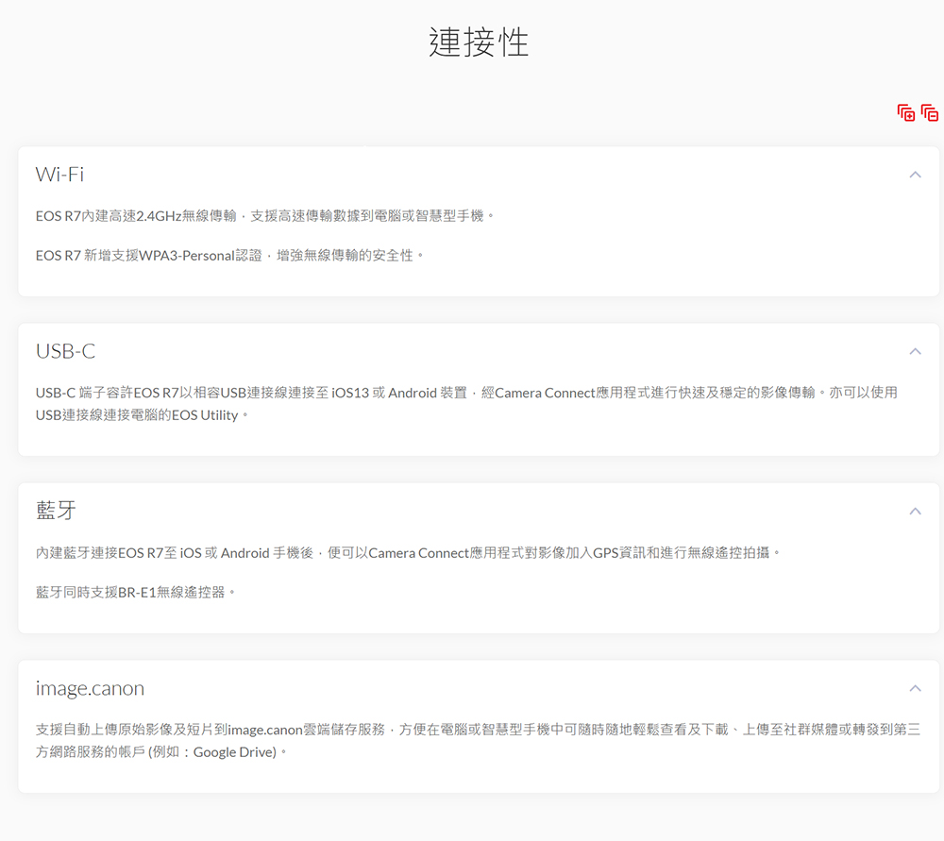Collapse the USB-C section chevron

point(915,351)
